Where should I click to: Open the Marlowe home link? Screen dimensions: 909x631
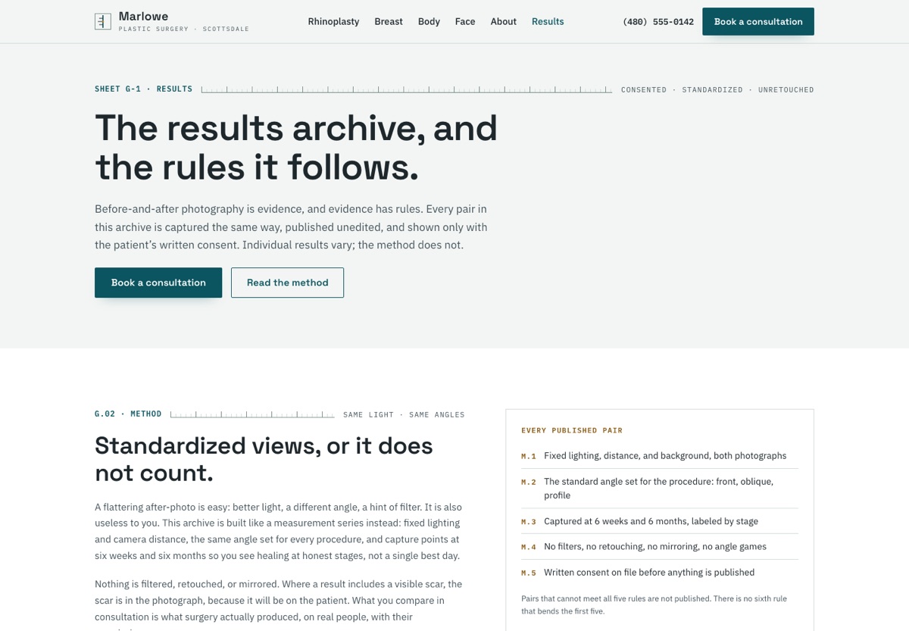tap(172, 21)
